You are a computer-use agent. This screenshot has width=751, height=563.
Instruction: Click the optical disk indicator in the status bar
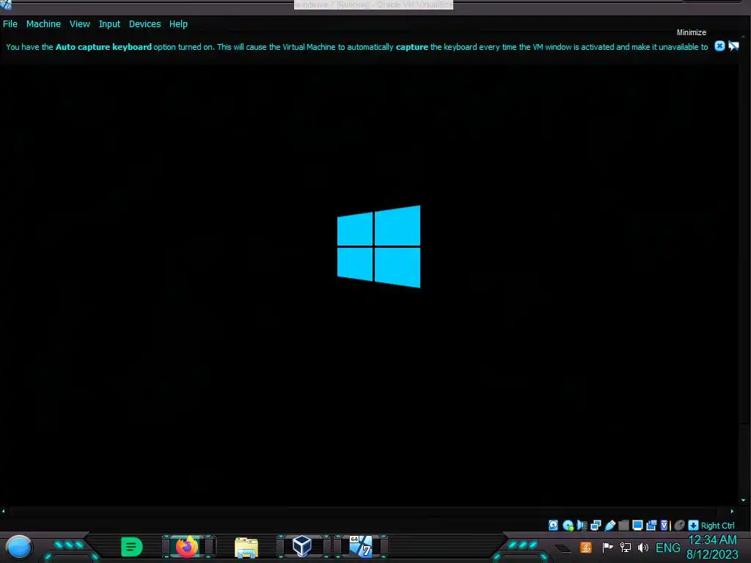click(568, 525)
